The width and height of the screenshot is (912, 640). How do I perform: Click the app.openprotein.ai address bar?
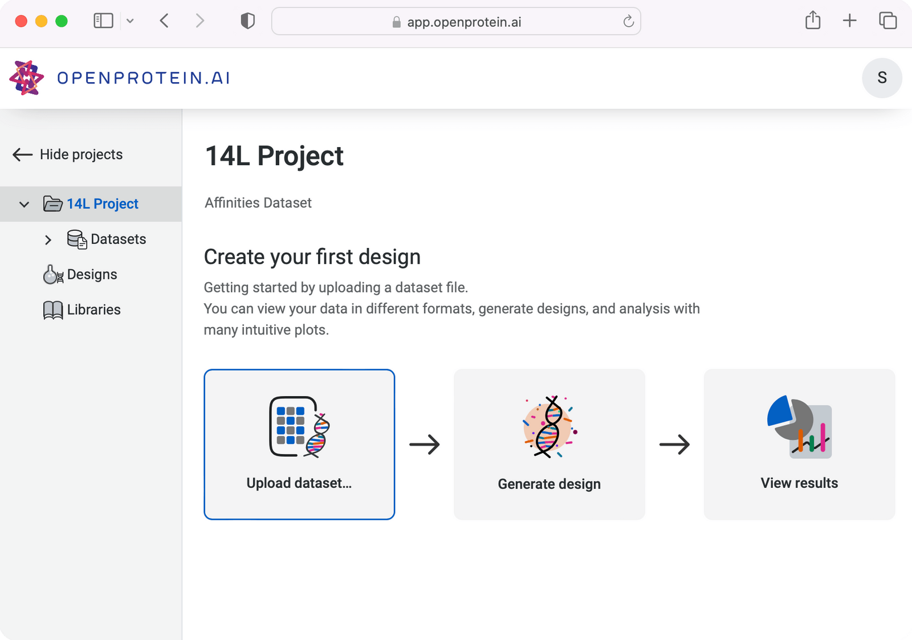click(x=456, y=22)
